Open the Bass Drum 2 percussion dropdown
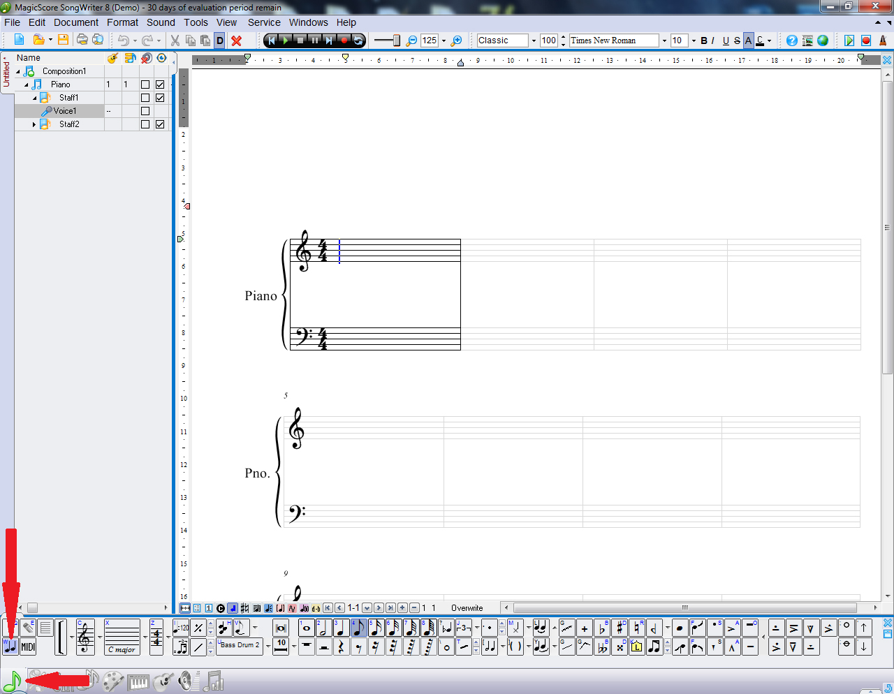 click(x=268, y=646)
